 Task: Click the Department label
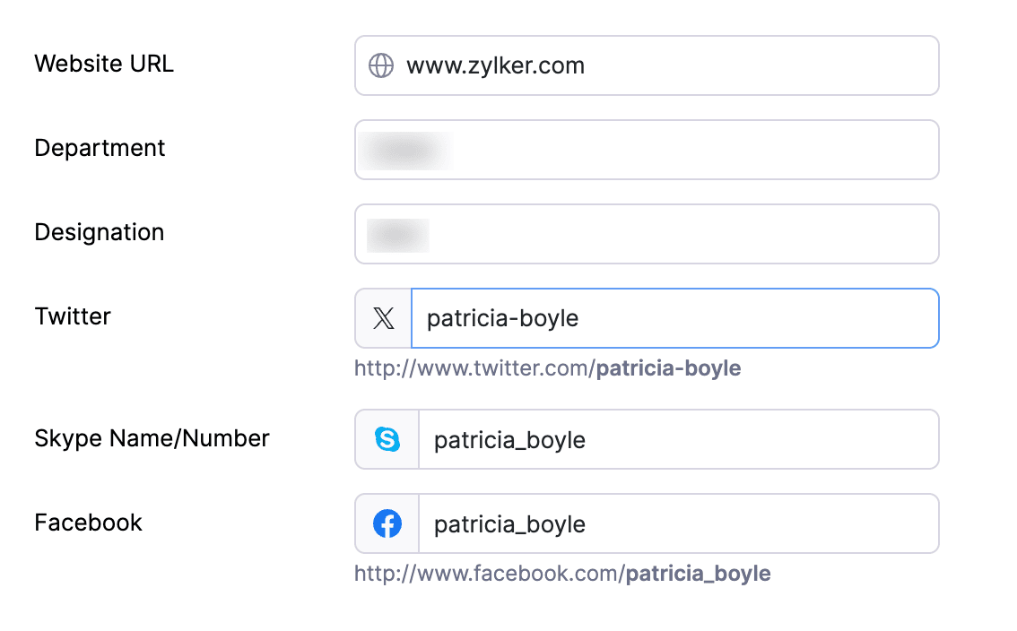(x=100, y=148)
